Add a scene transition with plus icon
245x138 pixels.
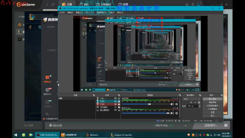[x=191, y=102]
